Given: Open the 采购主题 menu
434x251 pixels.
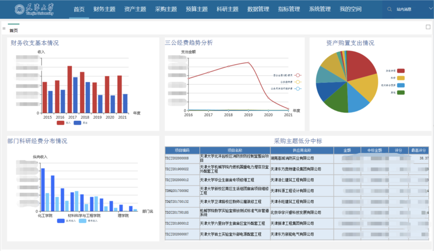Looking at the screenshot, I should point(166,9).
